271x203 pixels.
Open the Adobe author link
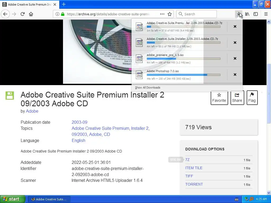click(x=32, y=111)
